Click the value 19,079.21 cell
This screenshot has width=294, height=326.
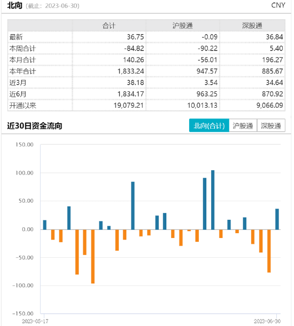point(129,106)
